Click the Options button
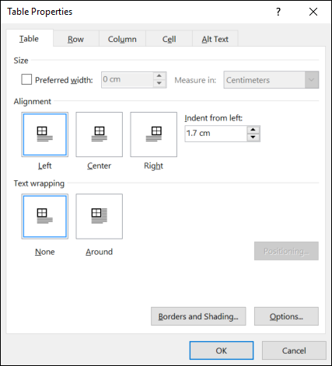Viewport: 332px width, 366px height. coord(286,316)
